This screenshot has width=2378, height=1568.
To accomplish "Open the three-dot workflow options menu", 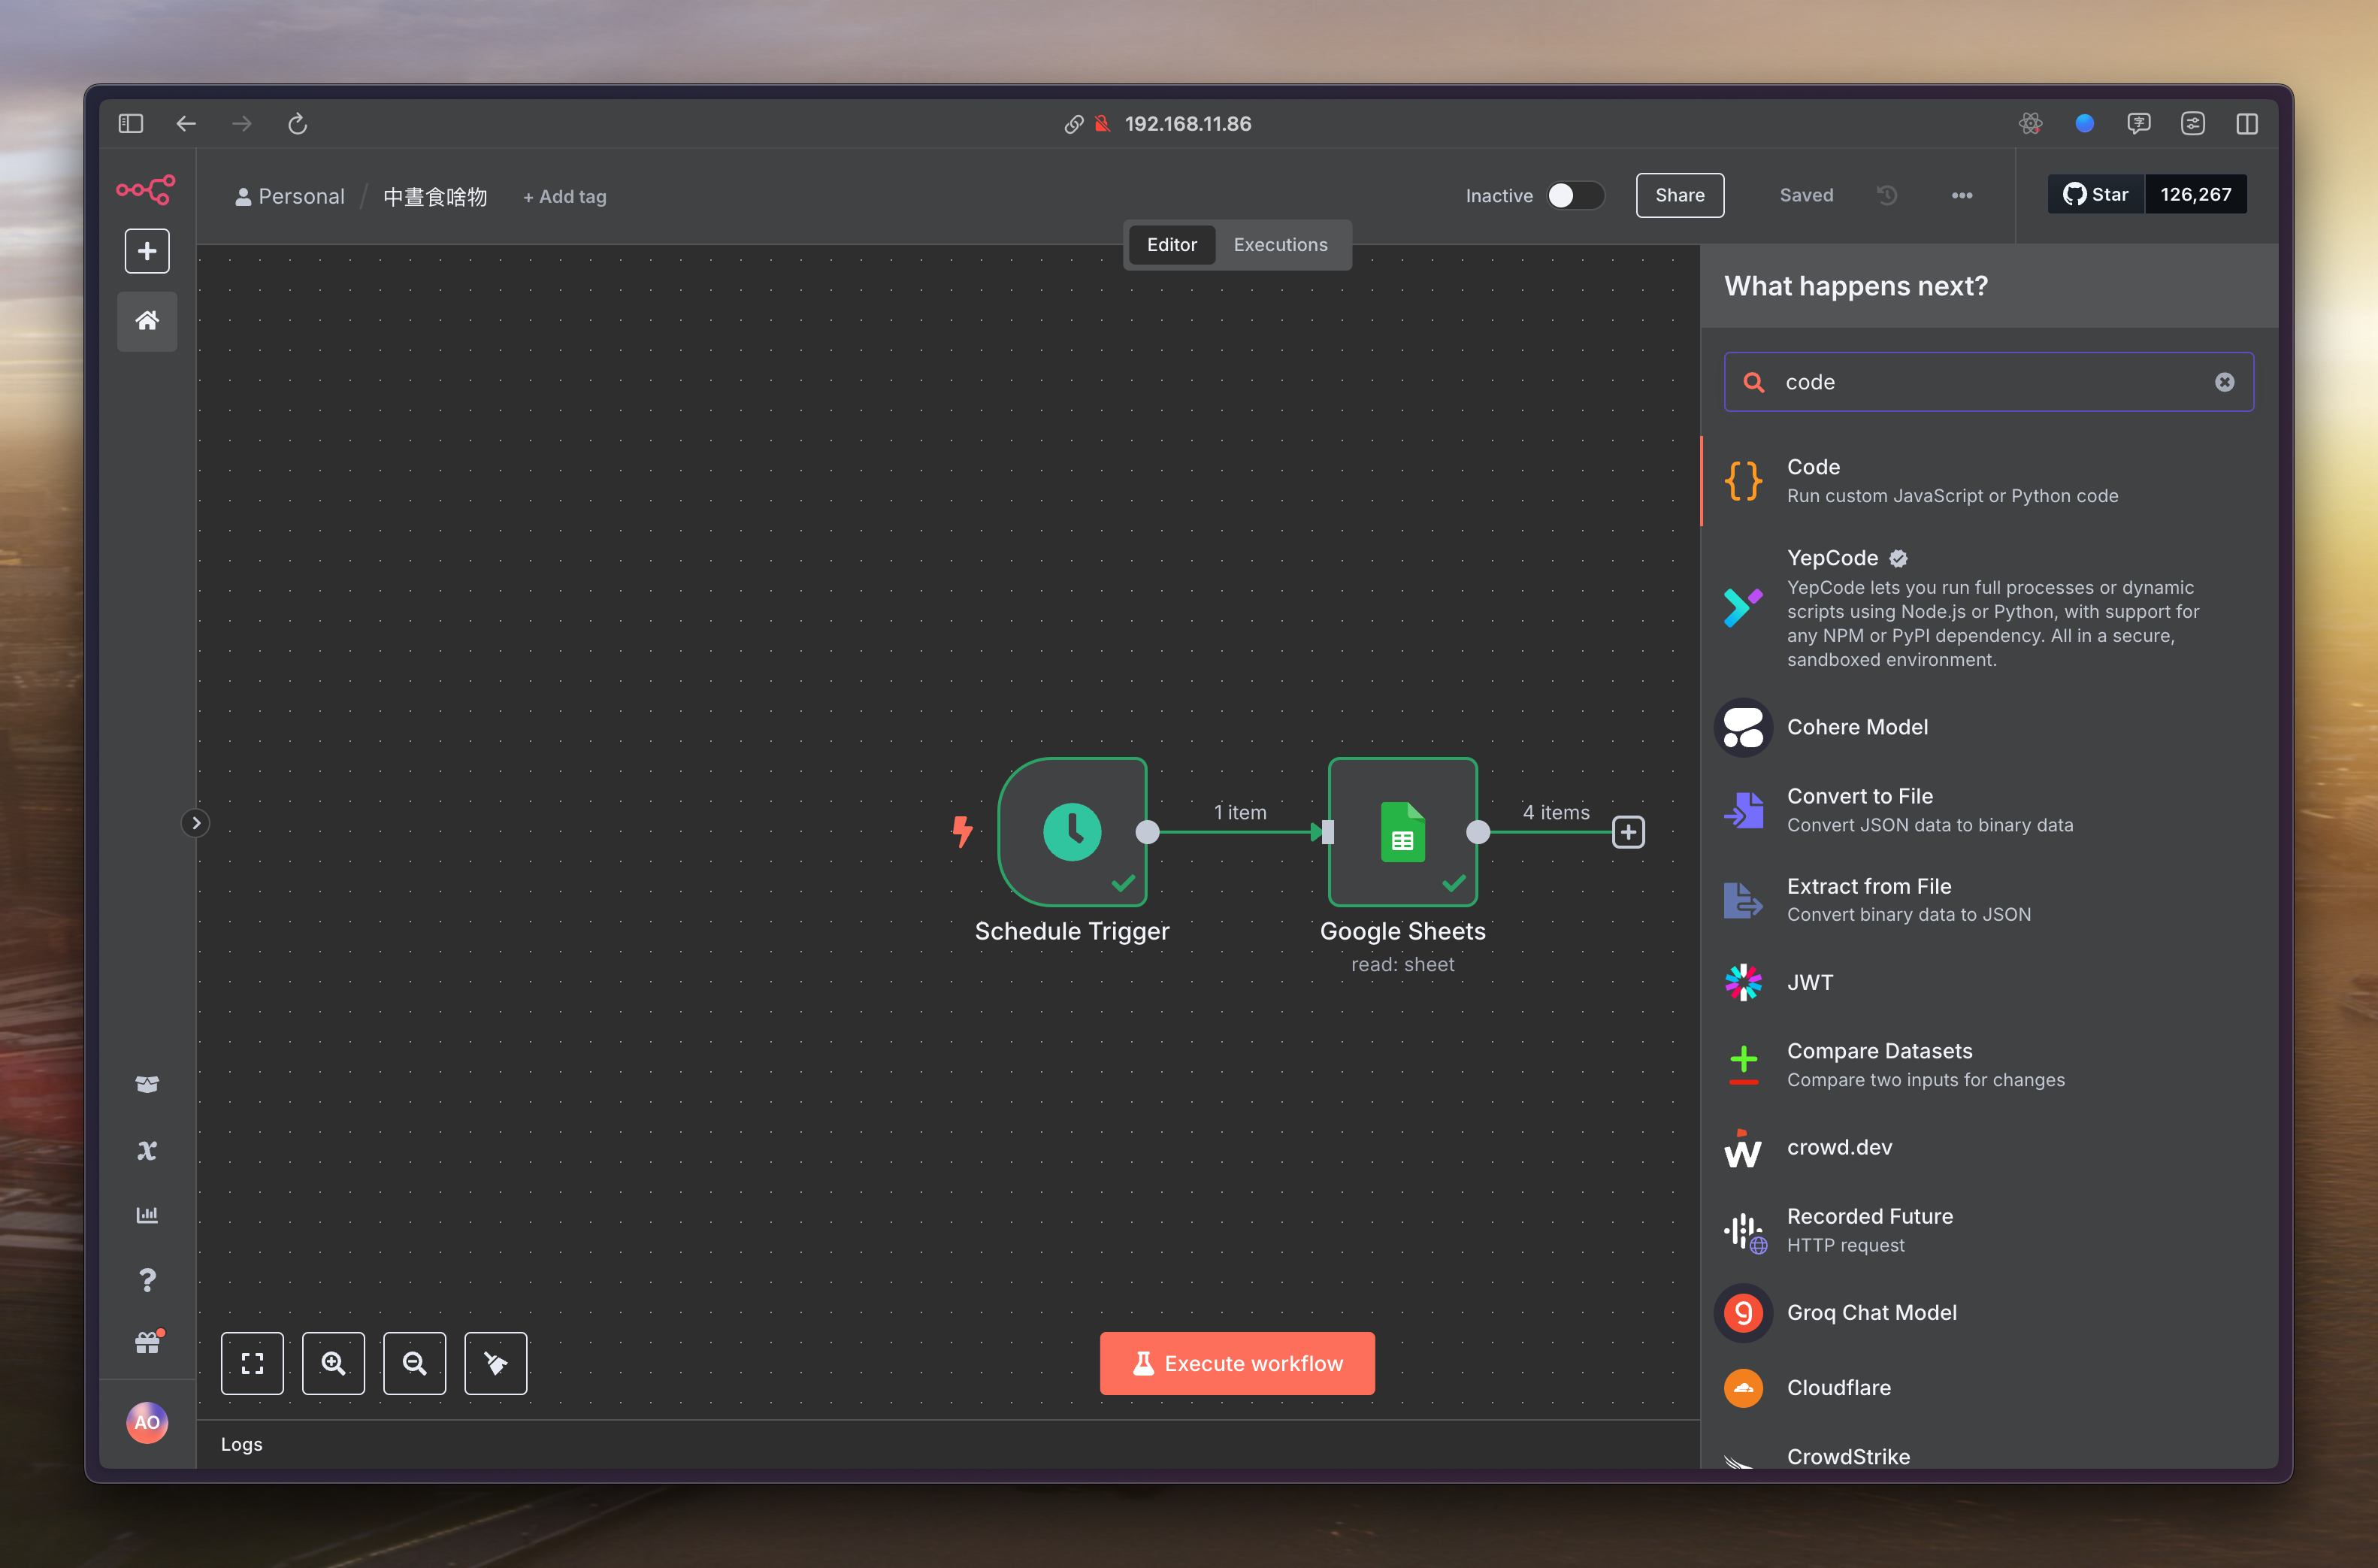I will point(1961,196).
